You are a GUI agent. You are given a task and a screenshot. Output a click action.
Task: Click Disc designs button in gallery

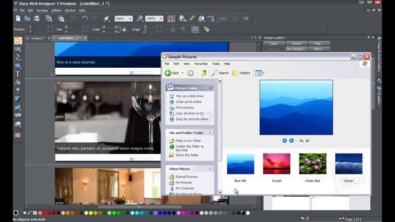point(296,49)
